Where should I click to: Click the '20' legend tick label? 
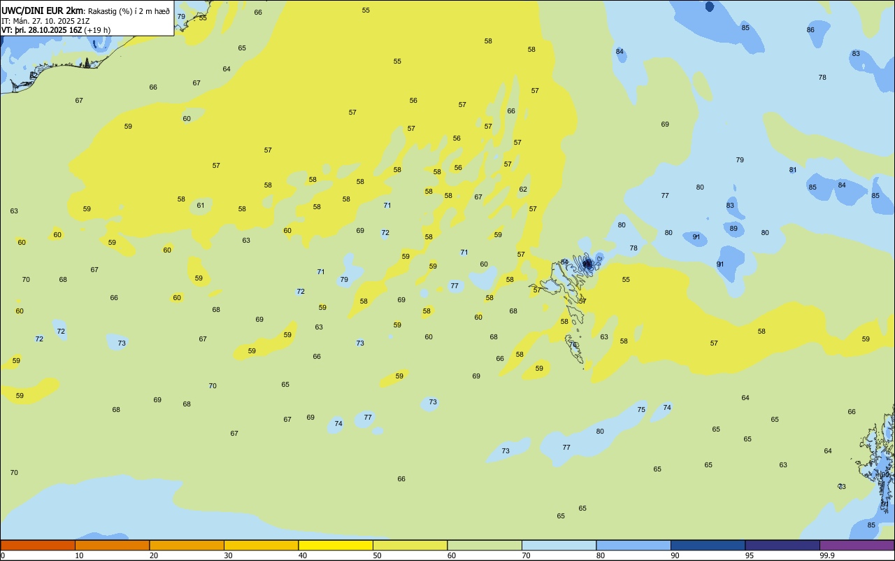tap(153, 555)
